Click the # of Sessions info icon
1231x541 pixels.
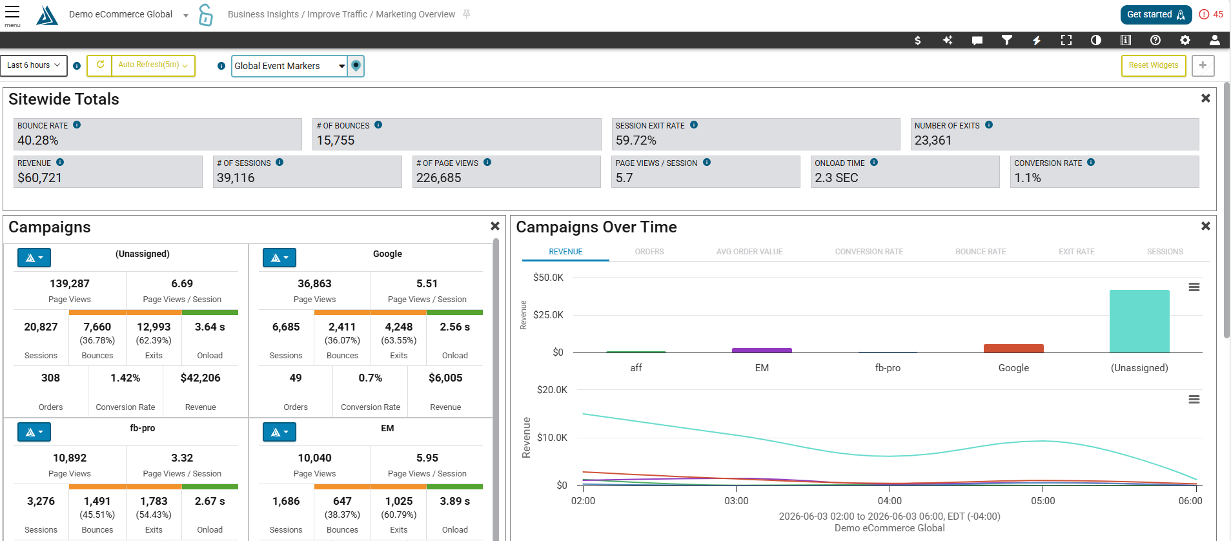coord(280,162)
